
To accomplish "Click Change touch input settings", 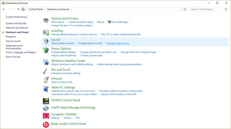I will tap(66, 73).
